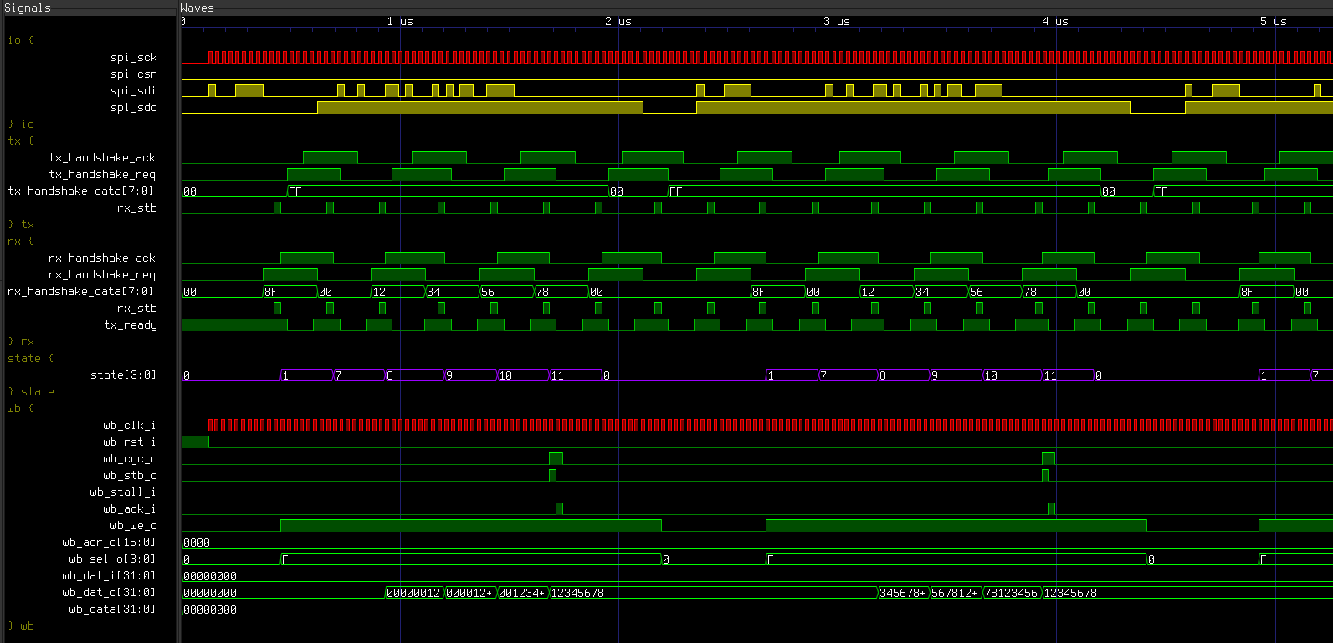Select the wb_sel_o[3:0] signal
Viewport: 1333px width, 643px height.
(112, 559)
